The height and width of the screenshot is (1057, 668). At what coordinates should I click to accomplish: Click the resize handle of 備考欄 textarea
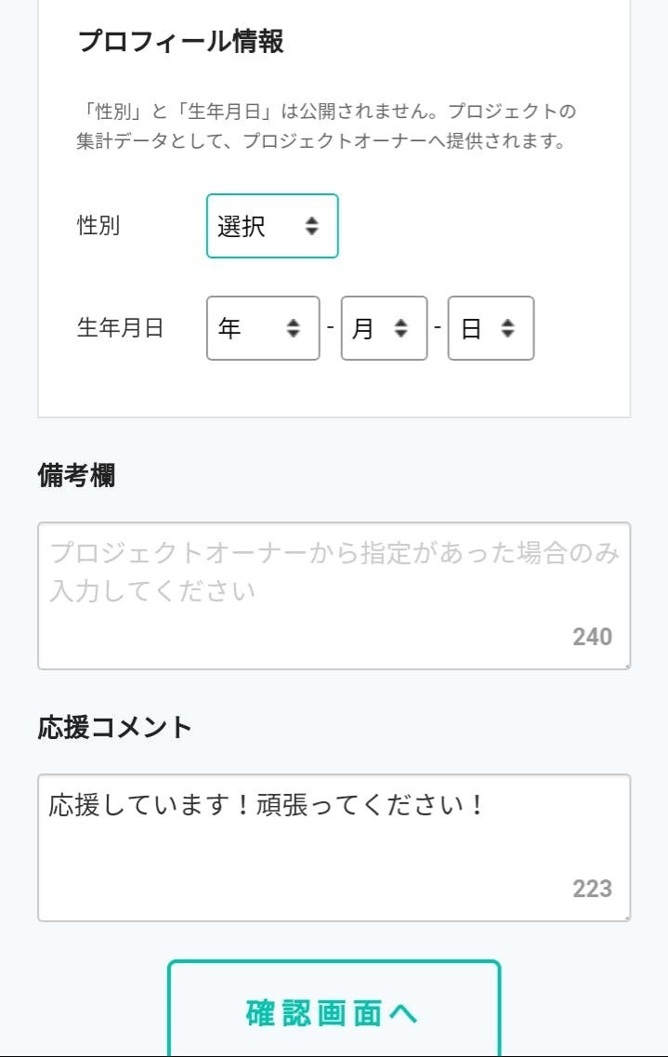point(627,666)
